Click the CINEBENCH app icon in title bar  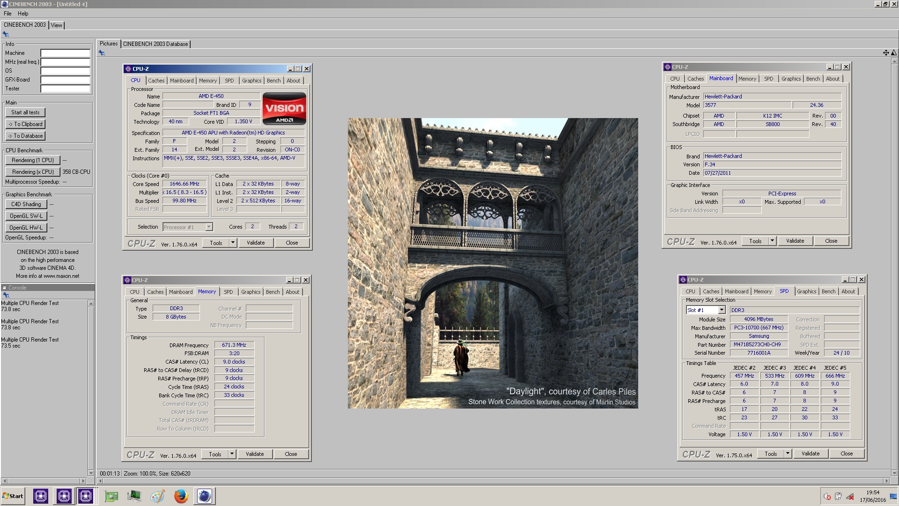(x=4, y=4)
